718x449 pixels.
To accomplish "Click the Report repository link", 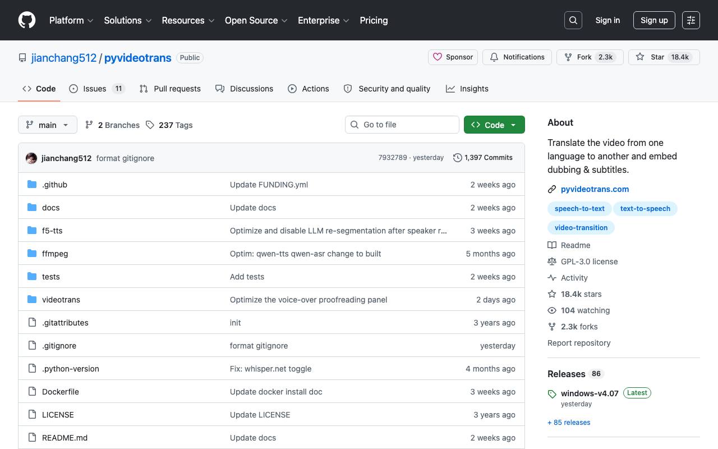I will [x=579, y=343].
